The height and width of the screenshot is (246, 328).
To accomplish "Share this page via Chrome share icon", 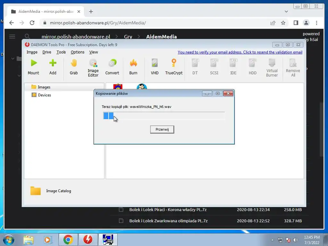I will tap(273, 23).
